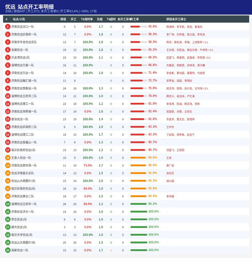Click the 75.0% start rate value
The image size is (252, 258).
(x=153, y=88)
